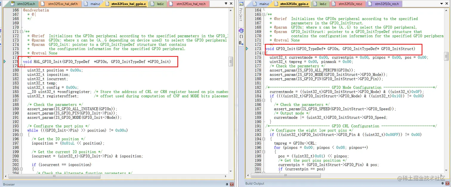Screen dimensions: 451x187
Task: Switch to led.c tab in right editor
Action: [320, 4]
